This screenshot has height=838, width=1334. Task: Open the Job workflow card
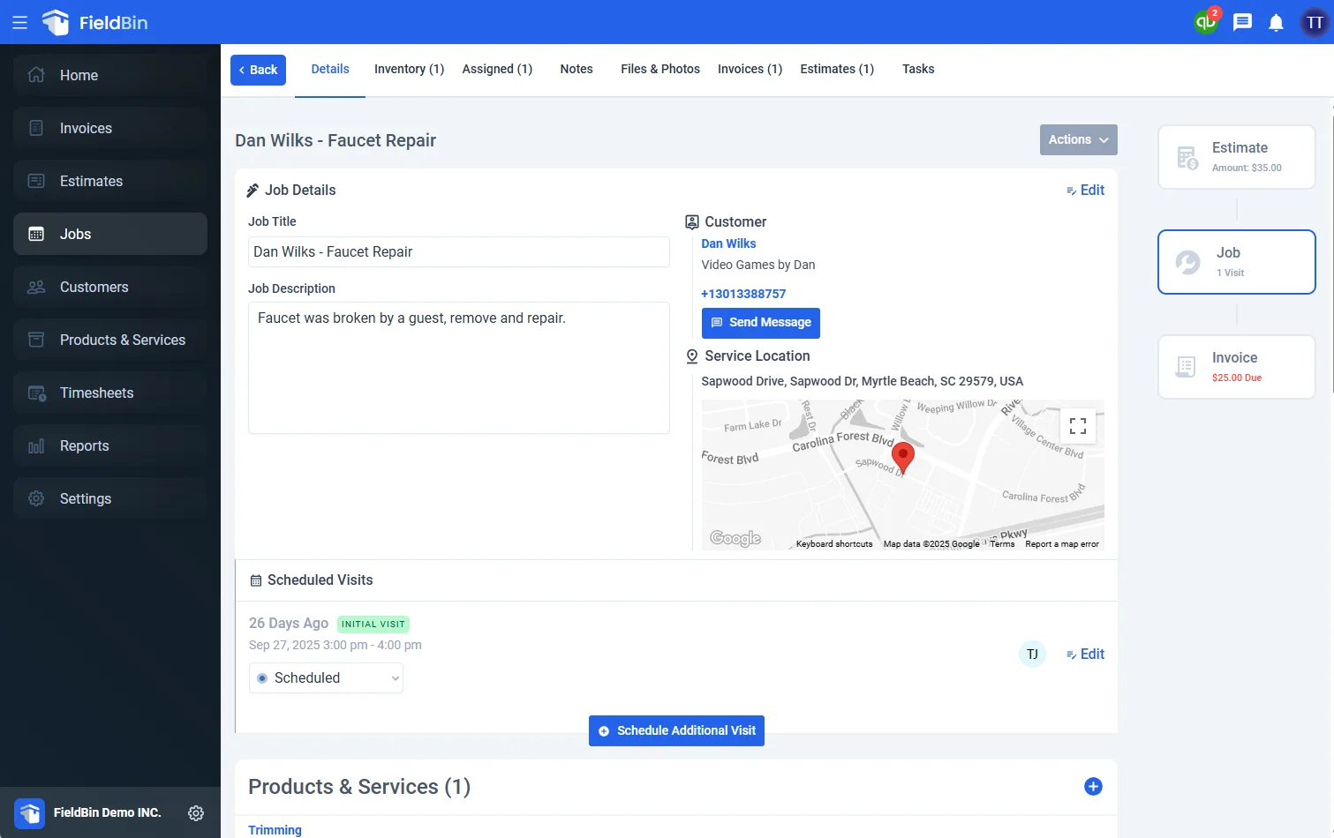pyautogui.click(x=1236, y=262)
